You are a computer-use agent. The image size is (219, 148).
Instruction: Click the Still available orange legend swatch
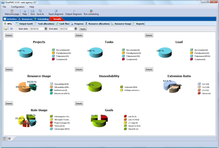point(51,87)
